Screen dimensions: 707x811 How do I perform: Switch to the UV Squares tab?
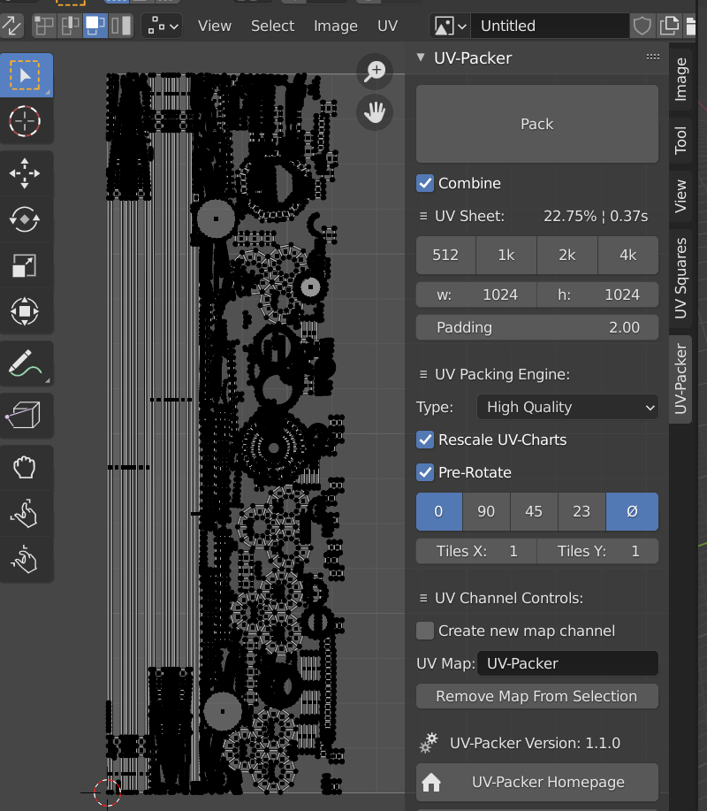click(680, 278)
